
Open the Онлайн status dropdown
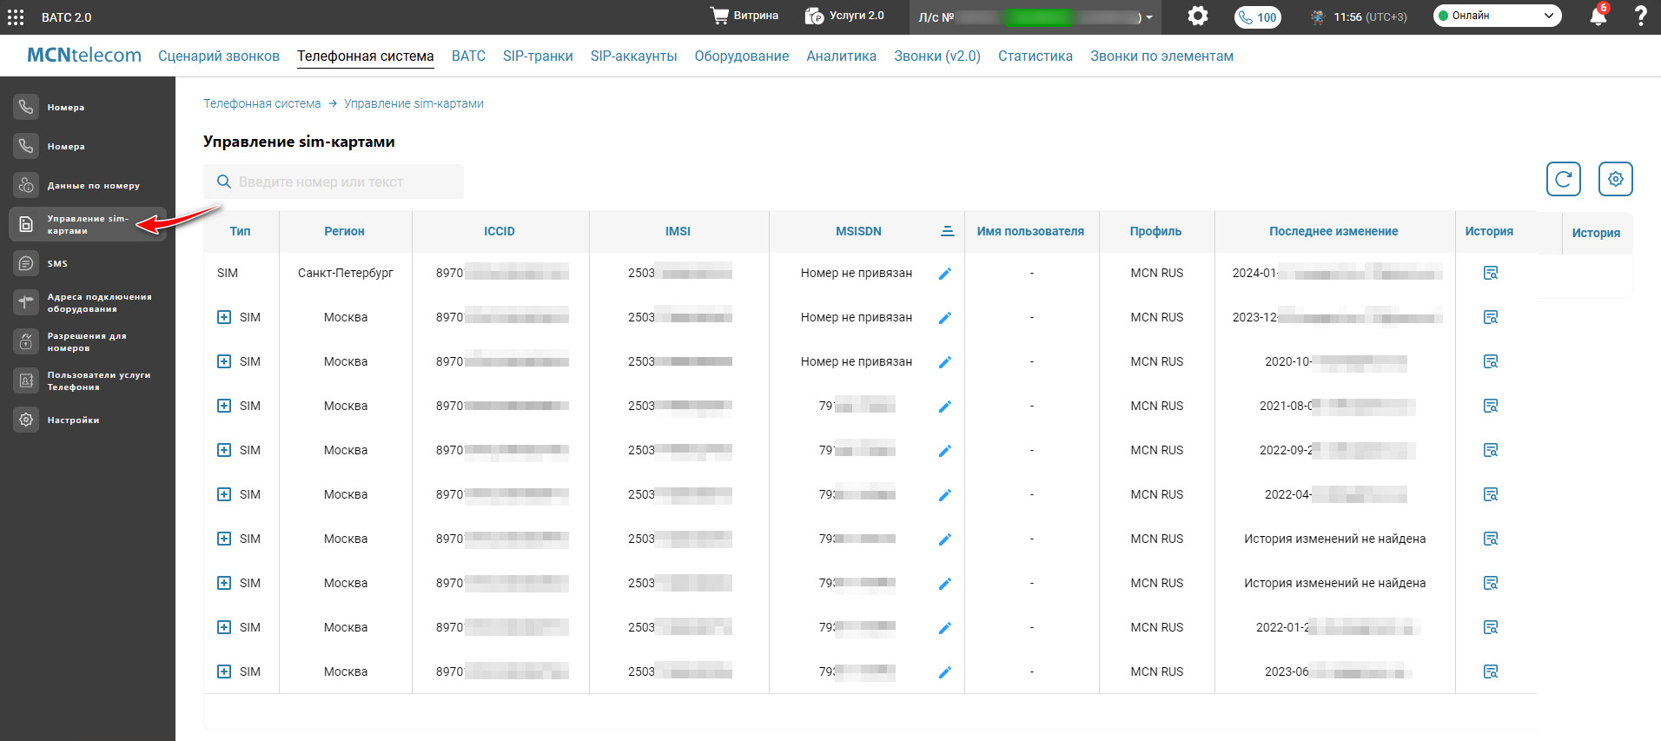pyautogui.click(x=1497, y=16)
